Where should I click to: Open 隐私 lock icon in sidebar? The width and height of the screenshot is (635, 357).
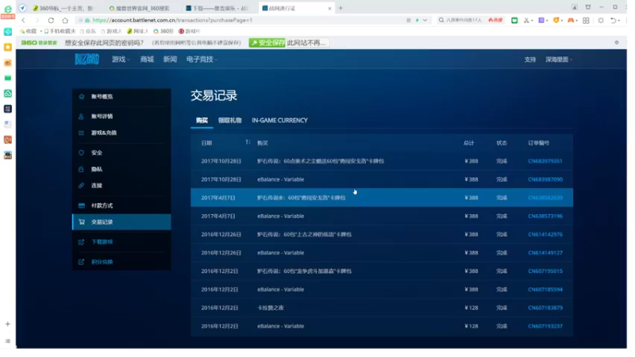[x=81, y=169]
